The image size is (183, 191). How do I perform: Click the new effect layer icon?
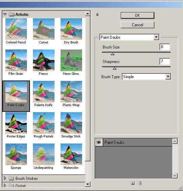(x=133, y=183)
